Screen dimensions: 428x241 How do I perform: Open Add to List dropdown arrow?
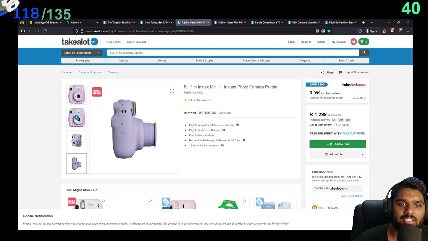pos(362,154)
